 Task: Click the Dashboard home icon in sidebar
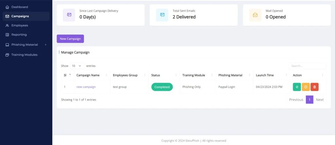click(7, 7)
